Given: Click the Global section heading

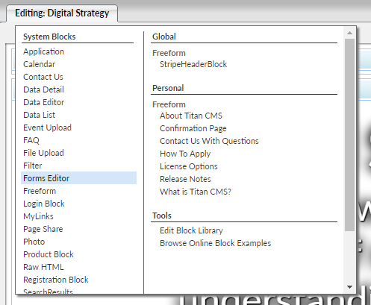Looking at the screenshot, I should click(164, 37).
